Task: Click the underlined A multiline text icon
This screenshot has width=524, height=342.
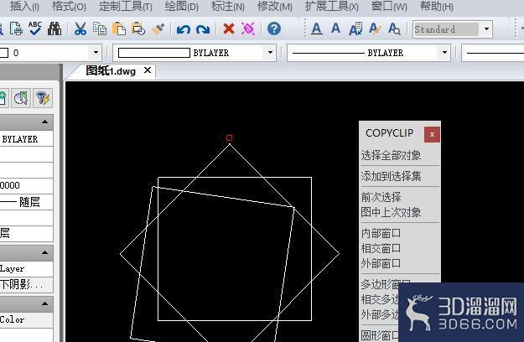Action: pos(317,28)
